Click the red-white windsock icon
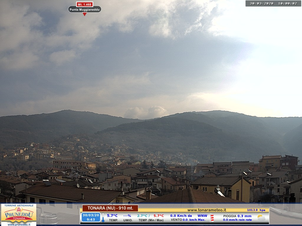Viewport: 302px width, 226px height. click(212, 218)
